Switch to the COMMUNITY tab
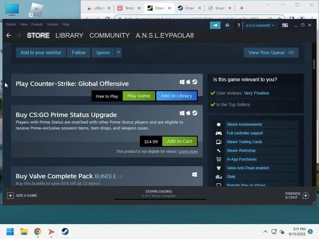The height and width of the screenshot is (239, 319). click(x=109, y=35)
